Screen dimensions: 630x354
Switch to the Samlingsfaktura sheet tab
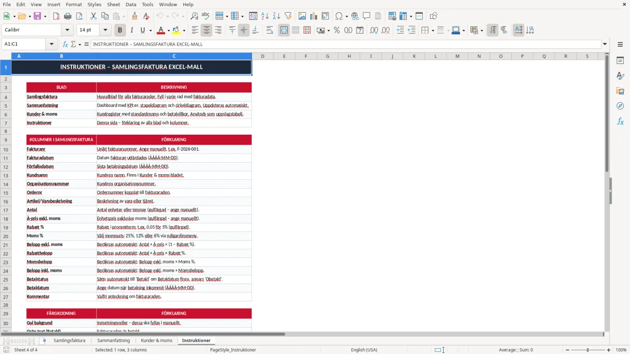(x=69, y=340)
